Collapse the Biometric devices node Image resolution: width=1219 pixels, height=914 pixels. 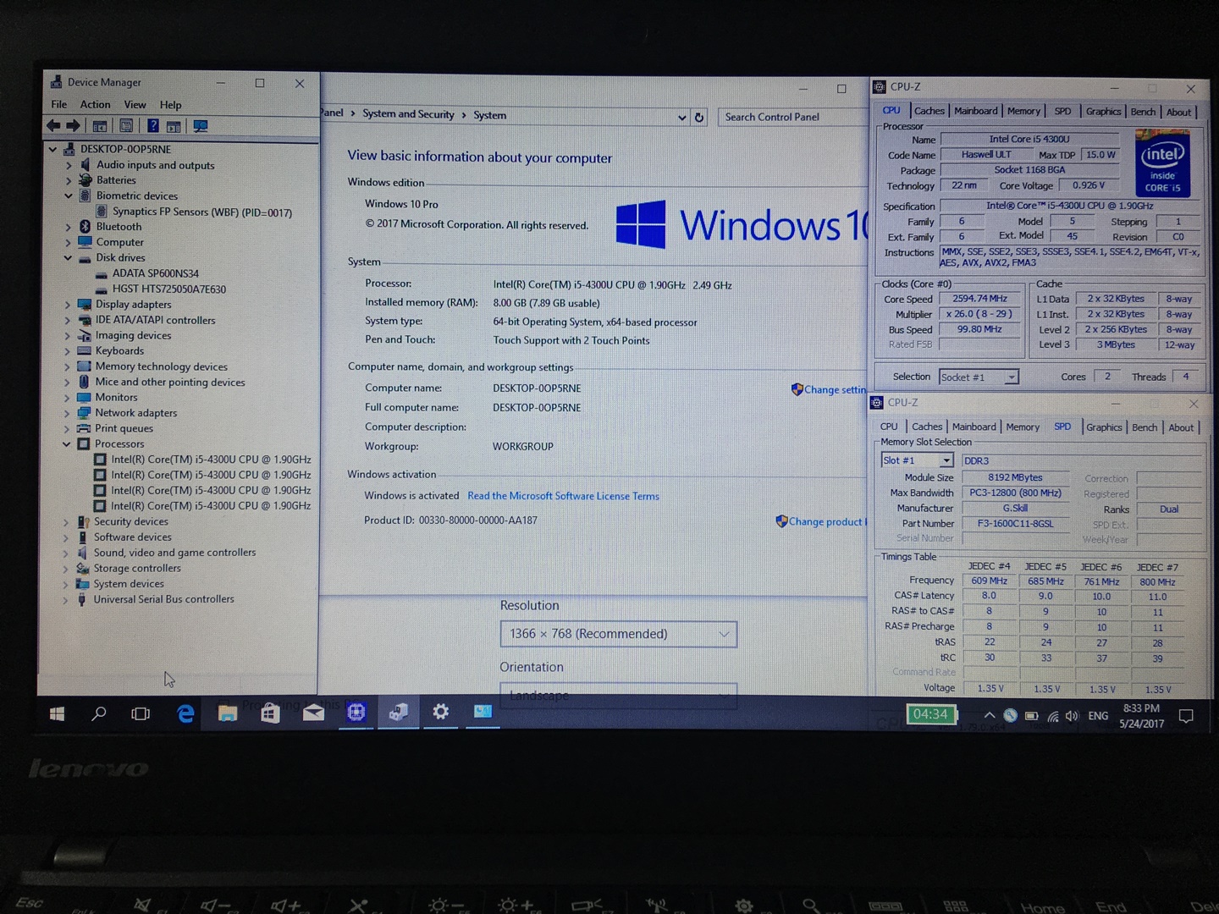pos(69,195)
